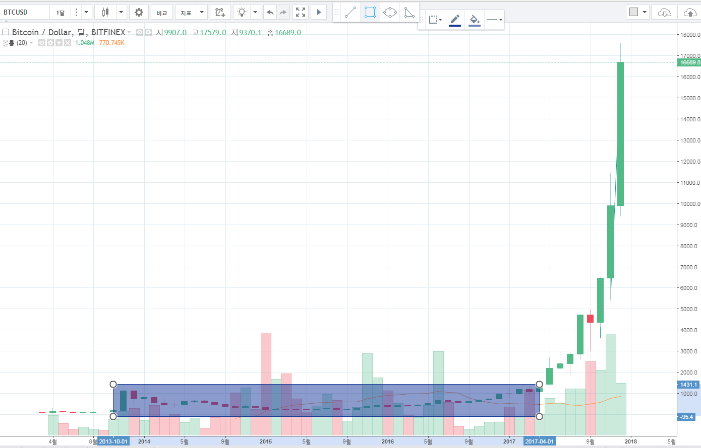Screen dimensions: 701x448
Task: Load chart layout cloud download icon
Action: [665, 12]
